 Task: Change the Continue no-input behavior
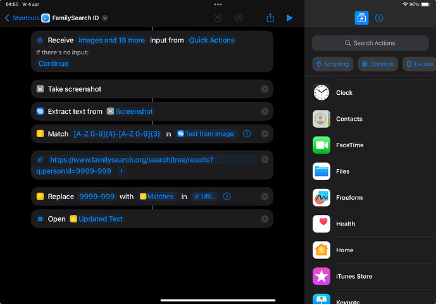click(53, 64)
